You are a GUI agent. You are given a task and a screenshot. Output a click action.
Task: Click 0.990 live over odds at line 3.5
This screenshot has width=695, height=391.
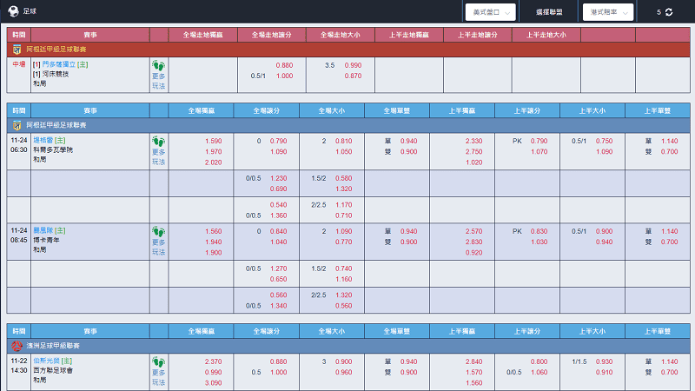point(353,65)
